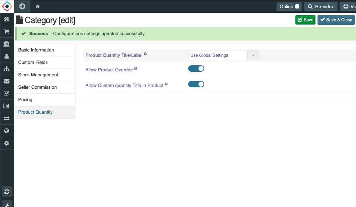Open the user profile icon in sidebar
This screenshot has height=207, width=356.
coord(6,56)
